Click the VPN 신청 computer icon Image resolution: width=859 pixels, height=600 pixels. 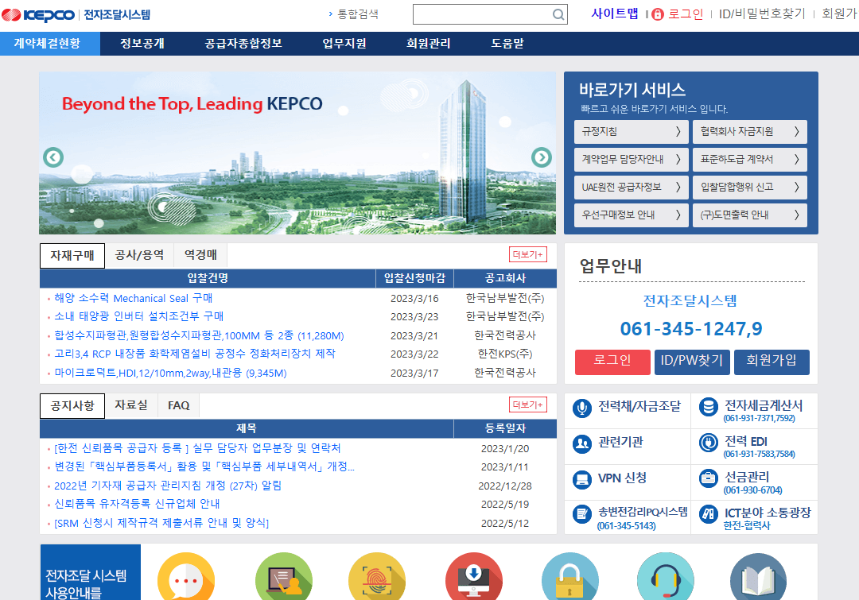pyautogui.click(x=581, y=479)
